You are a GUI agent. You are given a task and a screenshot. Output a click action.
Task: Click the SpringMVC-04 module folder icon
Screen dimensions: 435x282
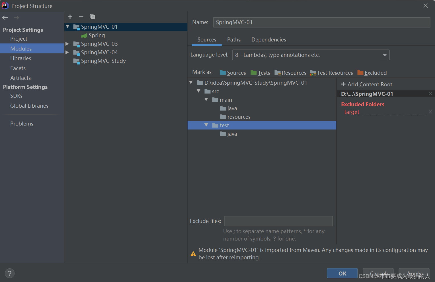pyautogui.click(x=76, y=53)
